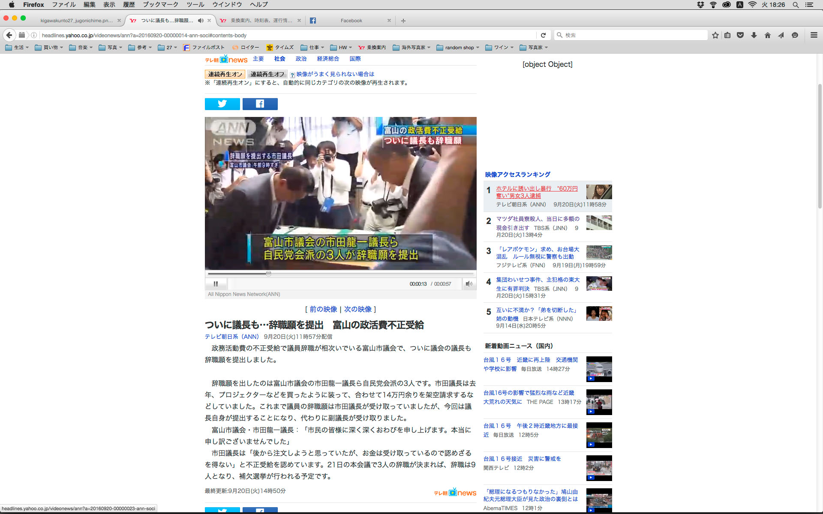Bookmark this page with the star icon

point(715,36)
